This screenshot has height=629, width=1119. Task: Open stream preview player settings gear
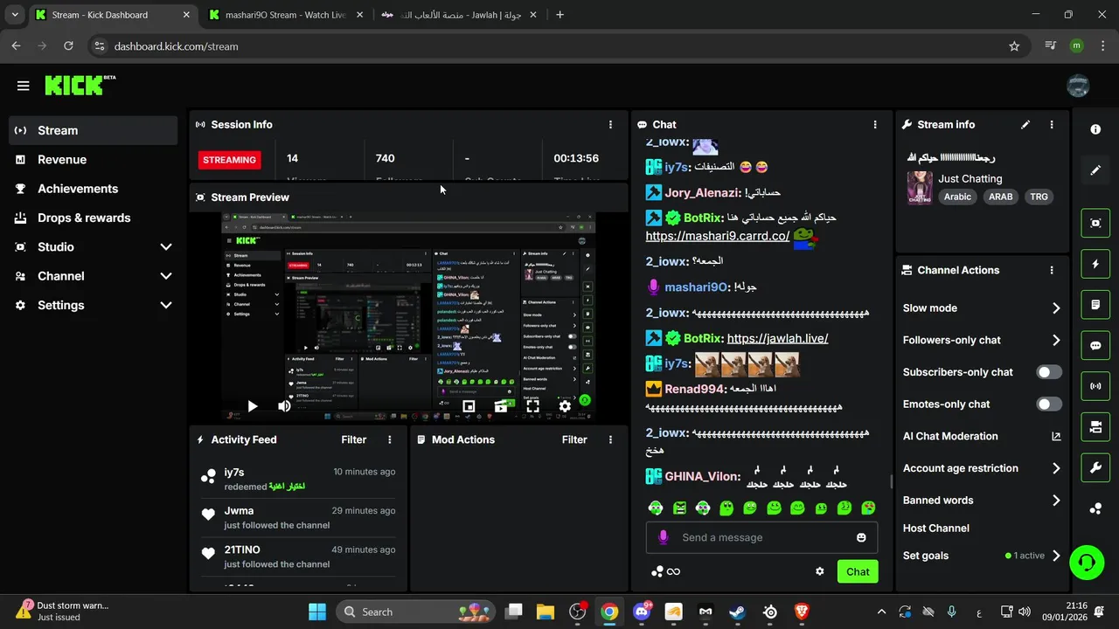click(565, 406)
